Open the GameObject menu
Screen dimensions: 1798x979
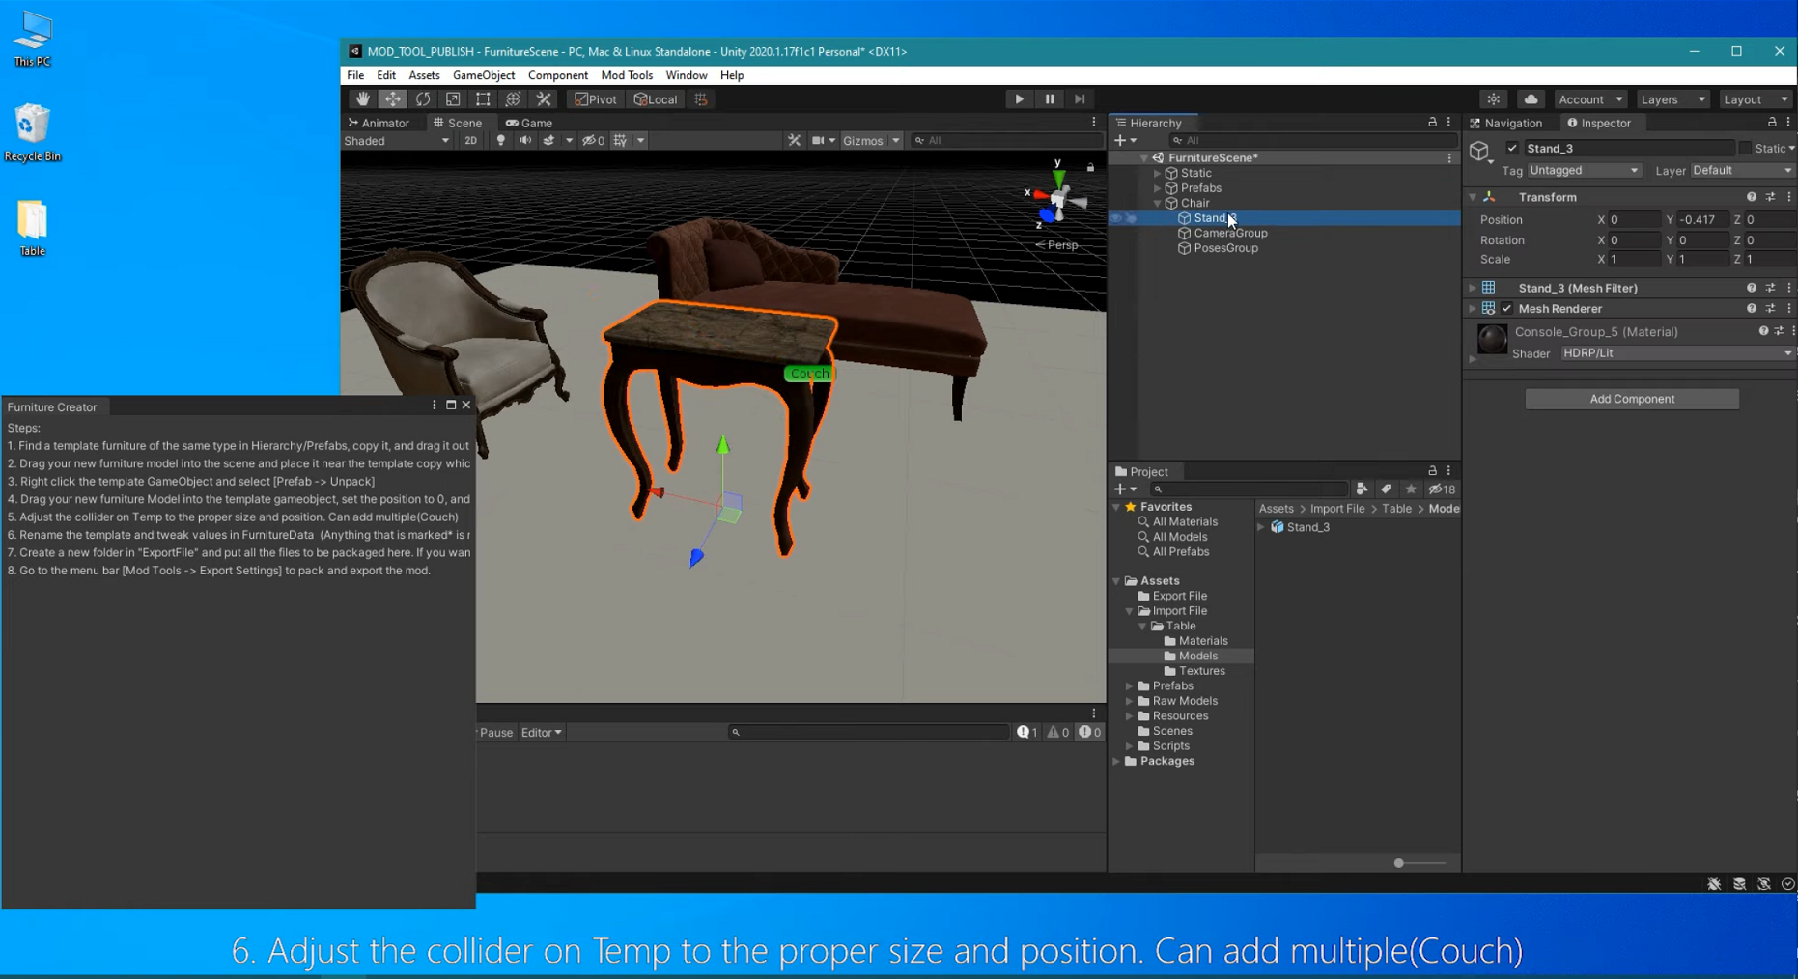coord(484,75)
